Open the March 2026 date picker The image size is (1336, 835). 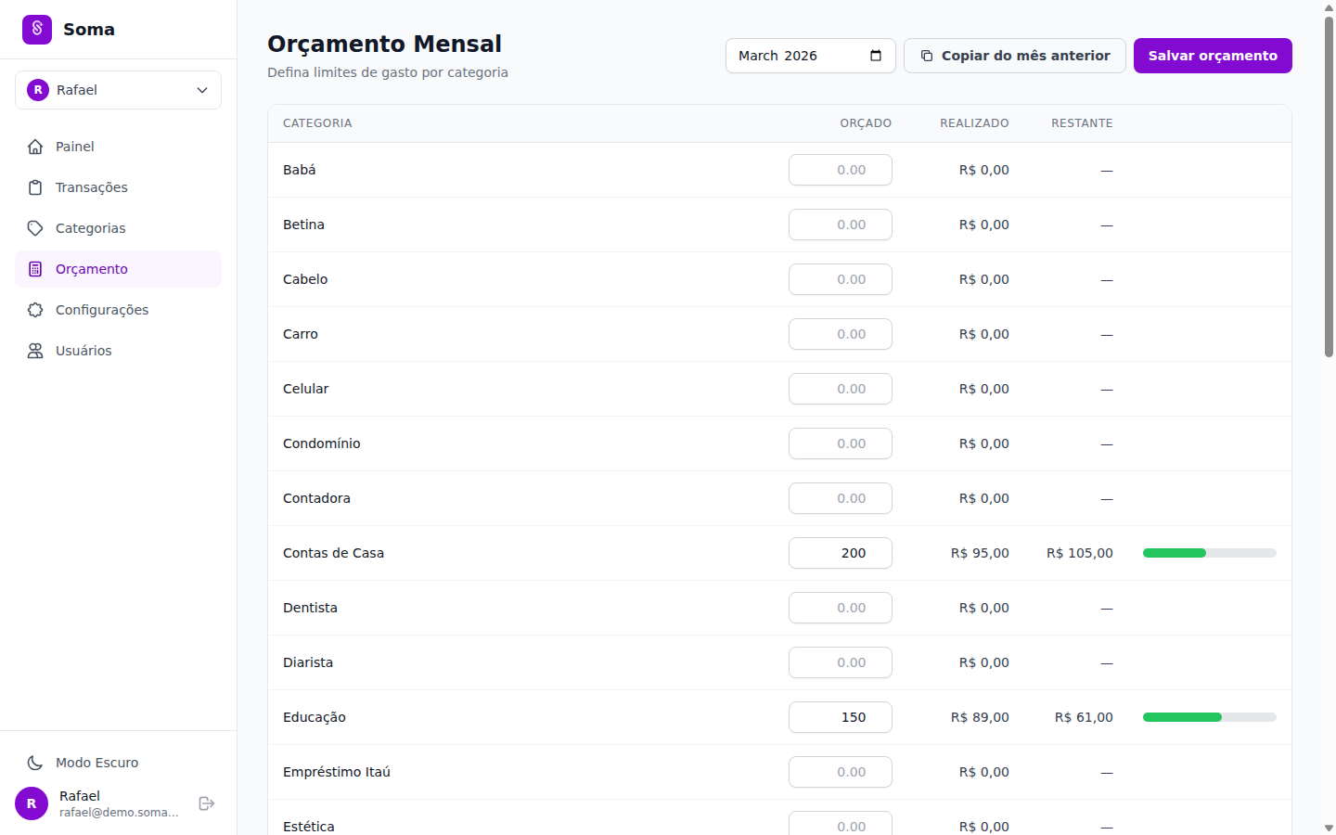810,56
